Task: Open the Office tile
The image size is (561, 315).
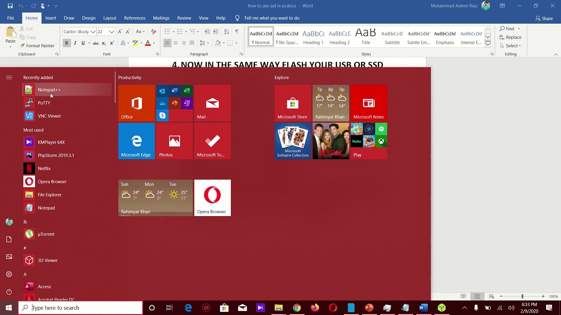Action: pyautogui.click(x=136, y=103)
